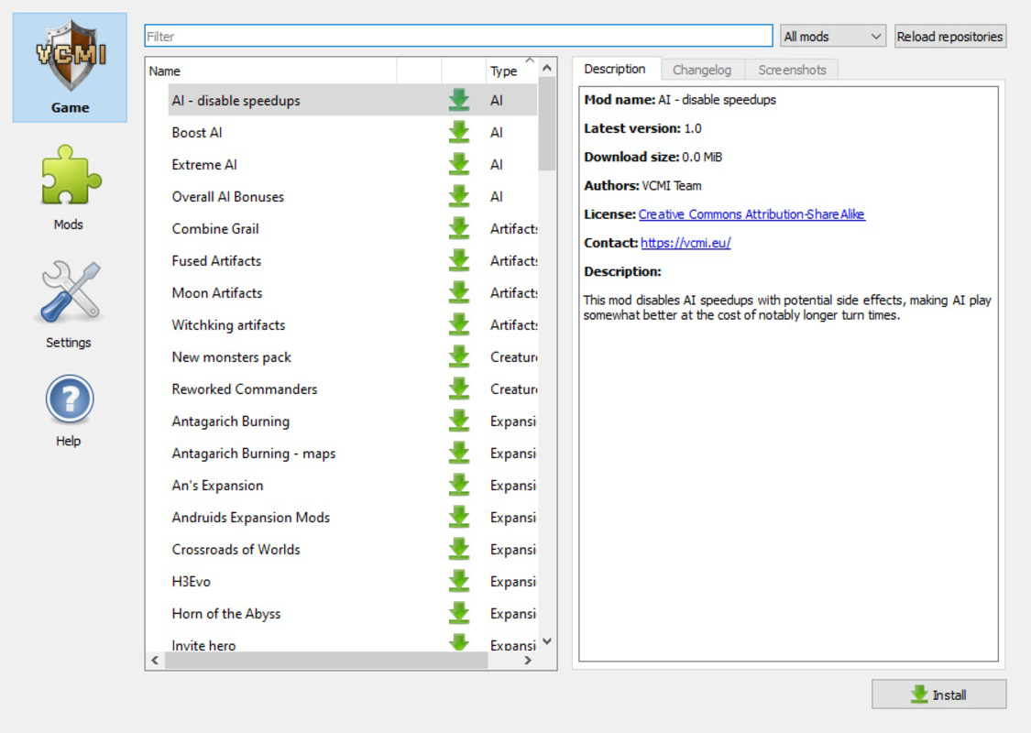Screen dimensions: 1031x733
Task: Select the Crossroads of Worlds row
Action: point(353,549)
